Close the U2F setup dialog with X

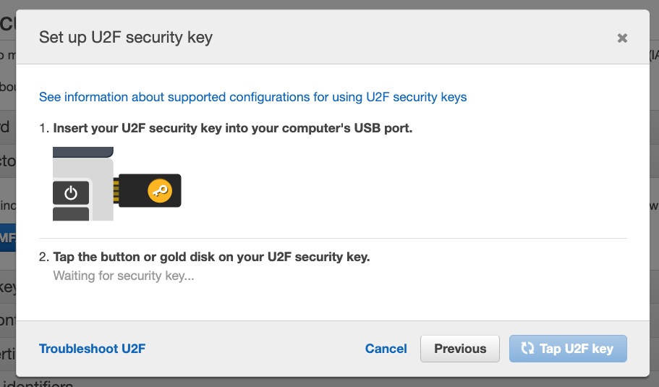point(622,38)
